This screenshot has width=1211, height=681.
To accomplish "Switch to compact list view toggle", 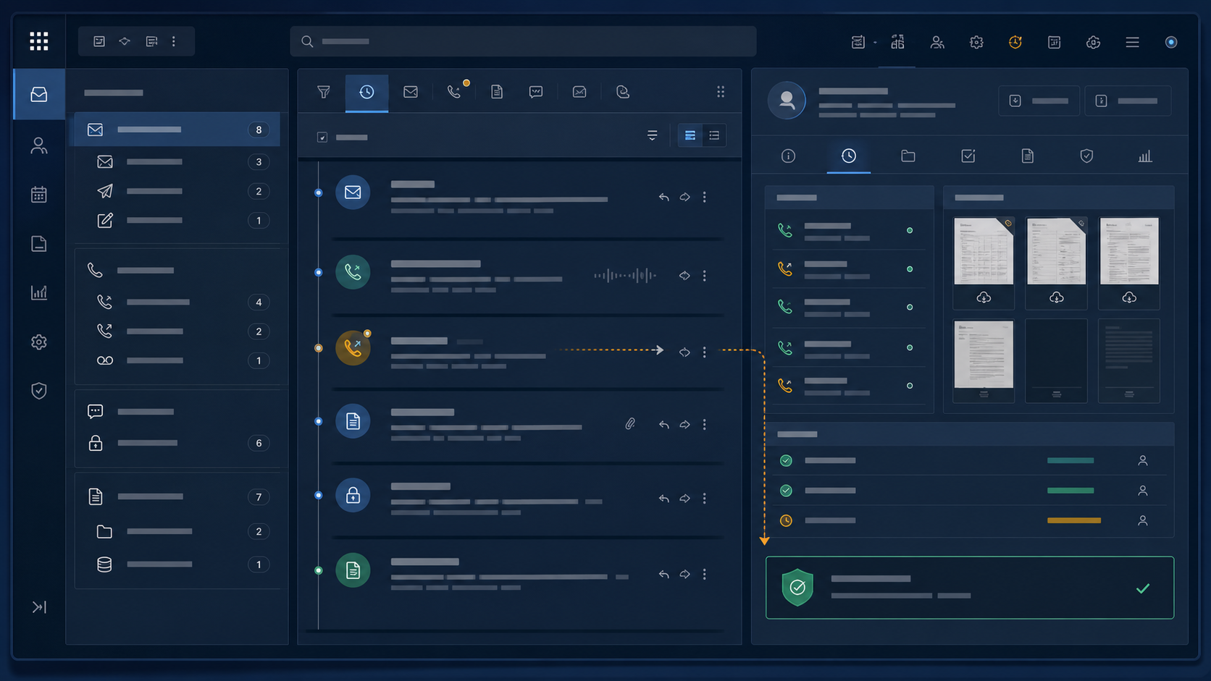I will click(714, 135).
